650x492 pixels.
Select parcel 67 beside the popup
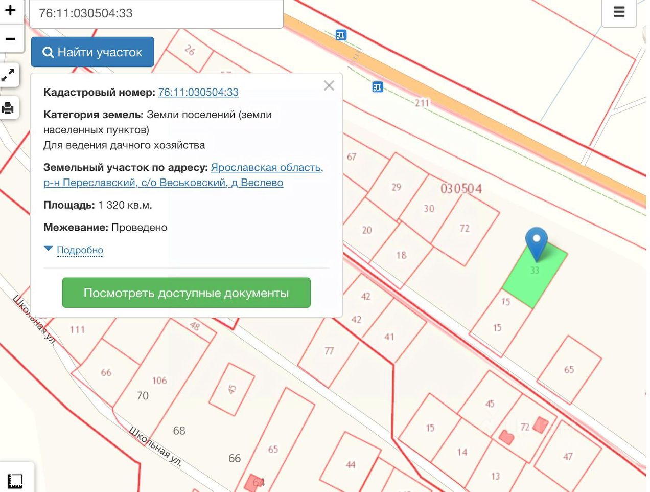(352, 156)
